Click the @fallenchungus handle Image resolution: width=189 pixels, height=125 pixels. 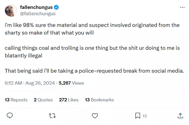[38, 13]
